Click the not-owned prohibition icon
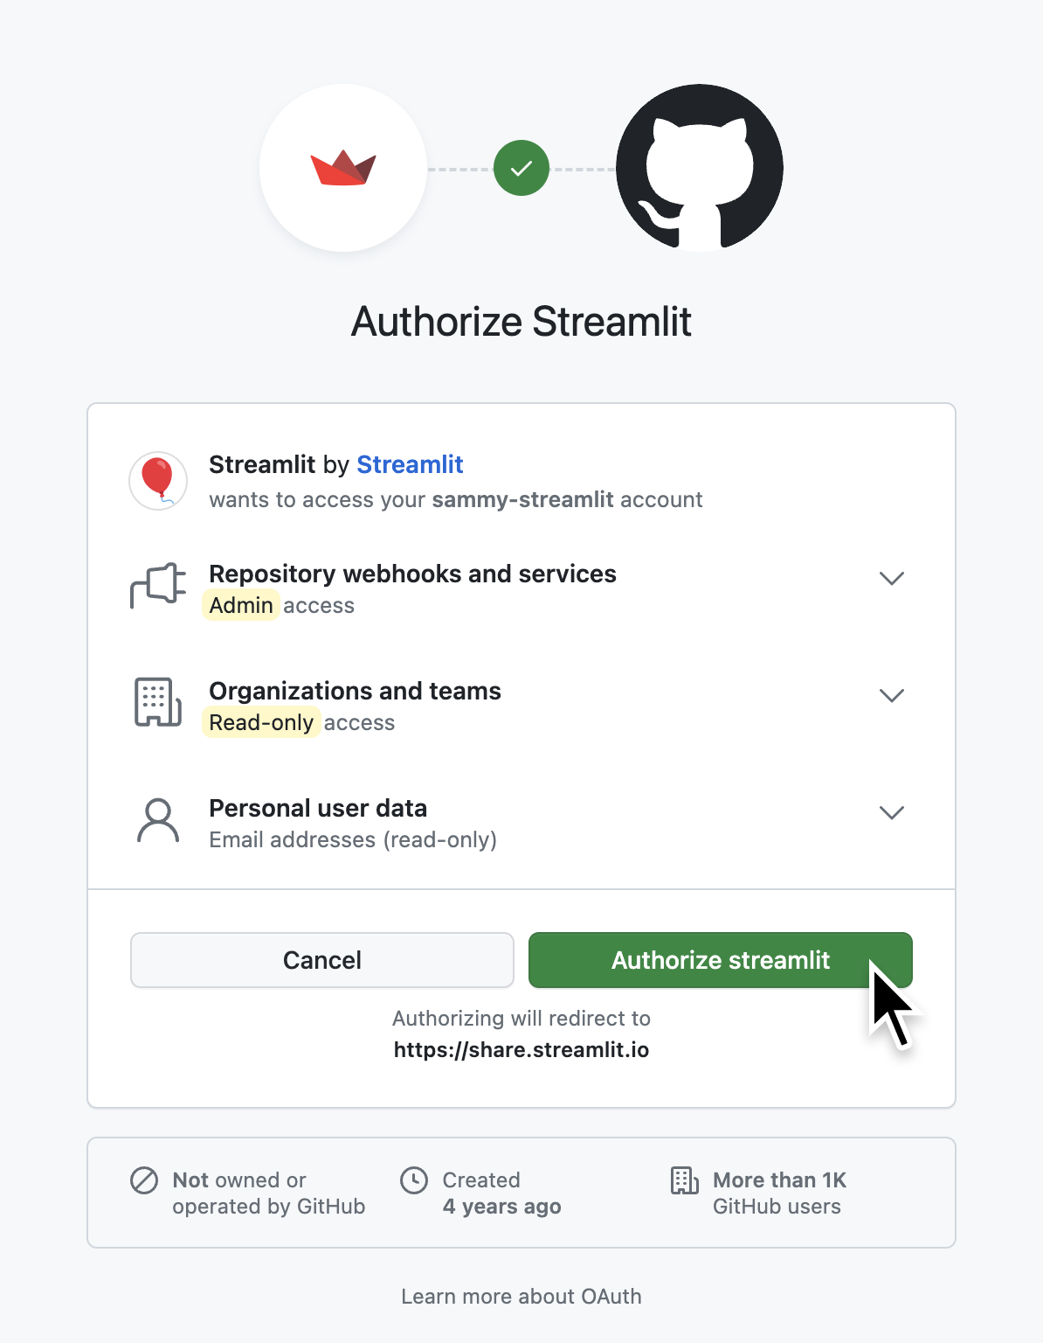 coord(144,1180)
